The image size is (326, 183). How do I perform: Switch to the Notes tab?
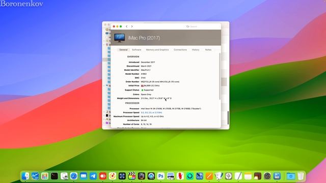pyautogui.click(x=208, y=50)
